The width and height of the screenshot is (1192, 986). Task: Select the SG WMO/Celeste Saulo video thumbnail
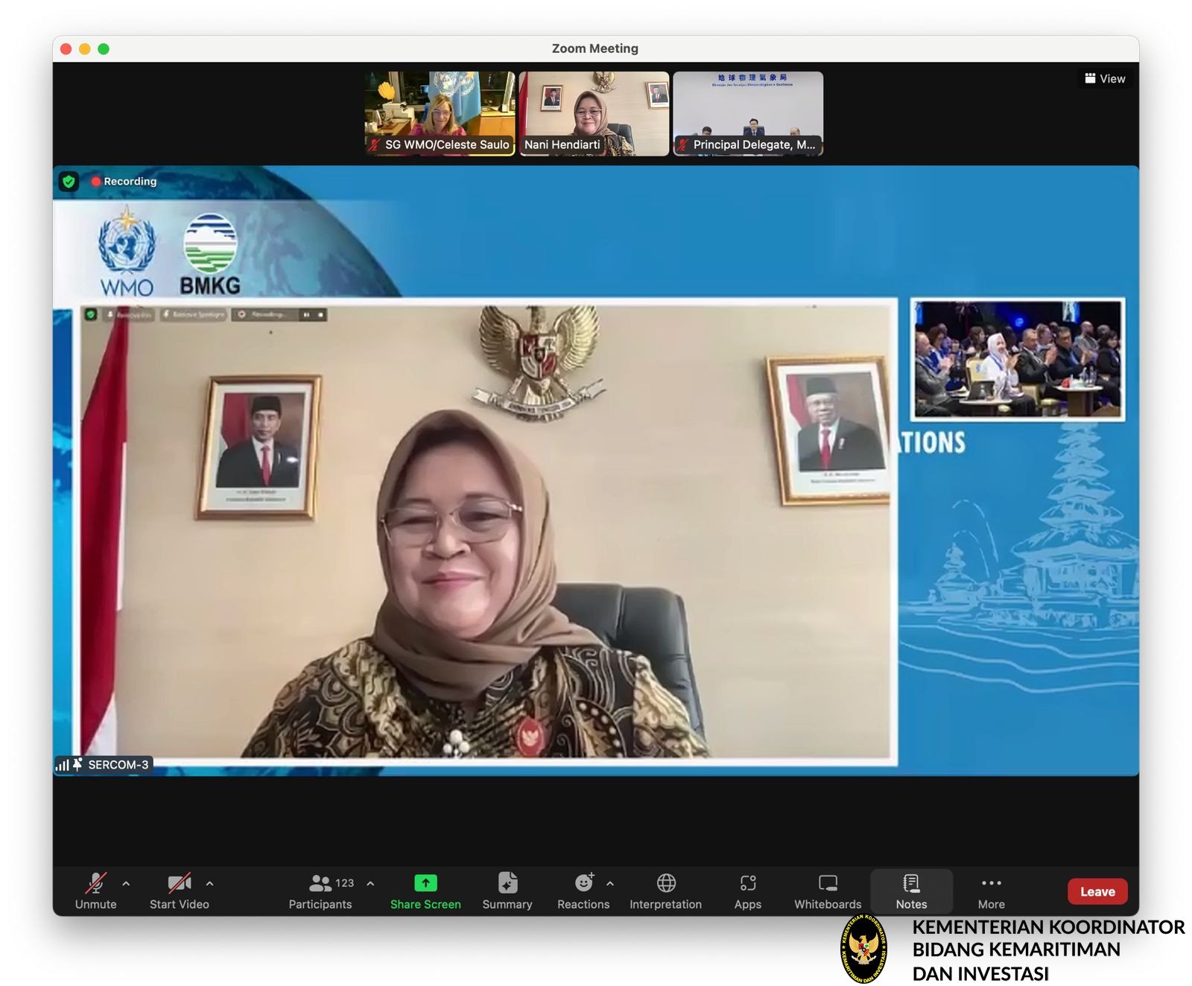coord(440,113)
